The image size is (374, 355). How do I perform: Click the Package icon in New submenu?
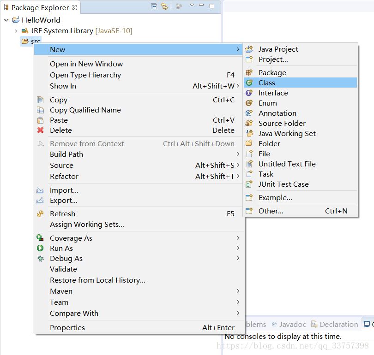coord(249,72)
